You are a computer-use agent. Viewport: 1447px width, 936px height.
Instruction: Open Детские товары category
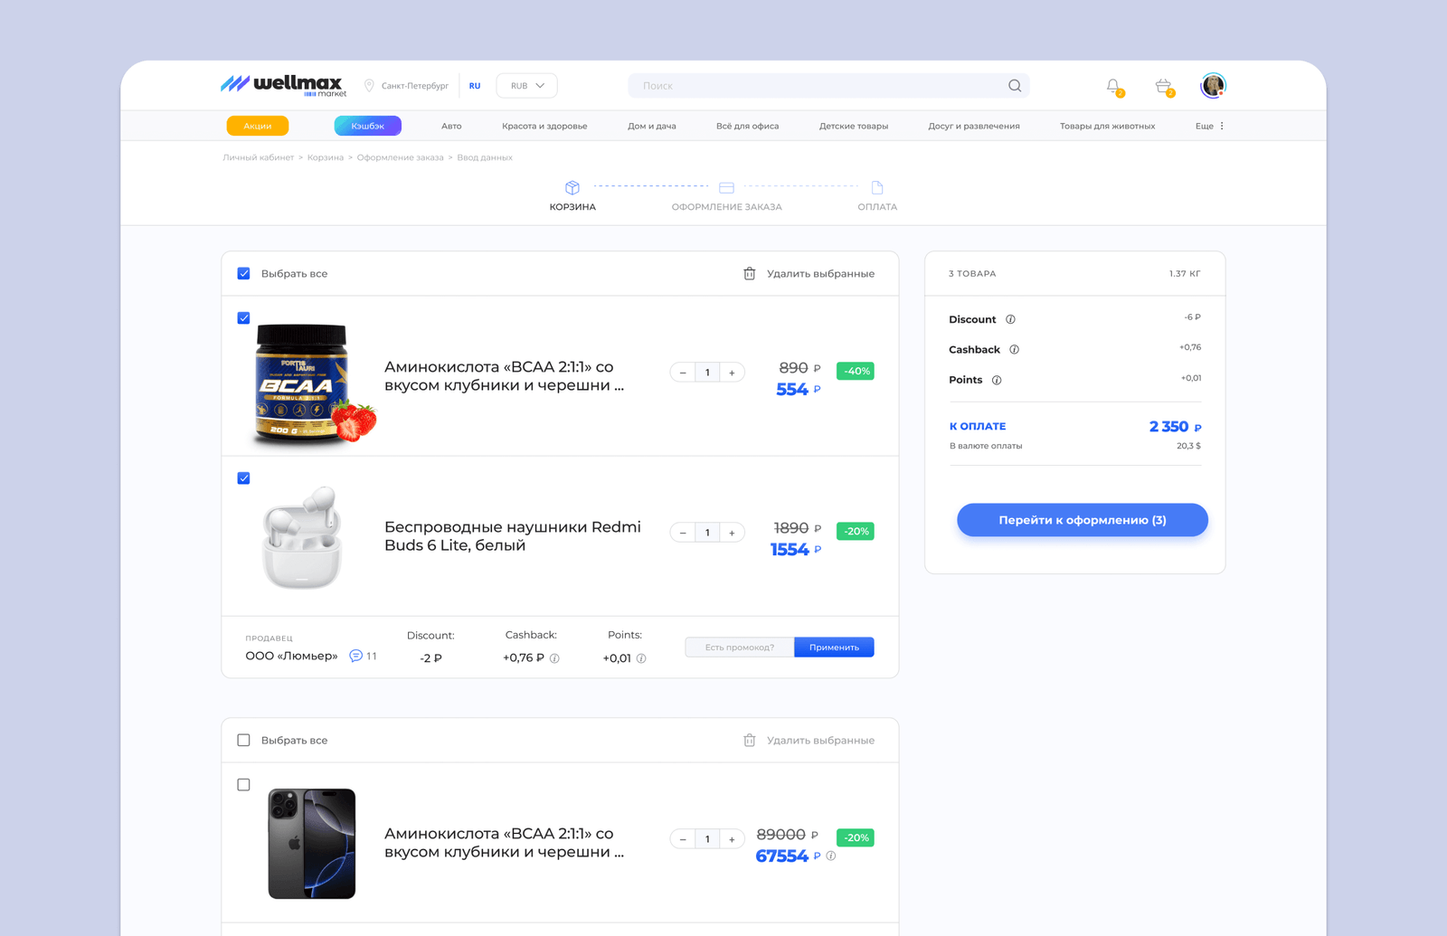coord(854,126)
